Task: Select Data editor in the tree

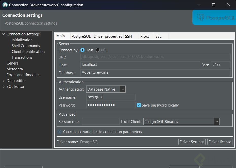Action: (16, 81)
